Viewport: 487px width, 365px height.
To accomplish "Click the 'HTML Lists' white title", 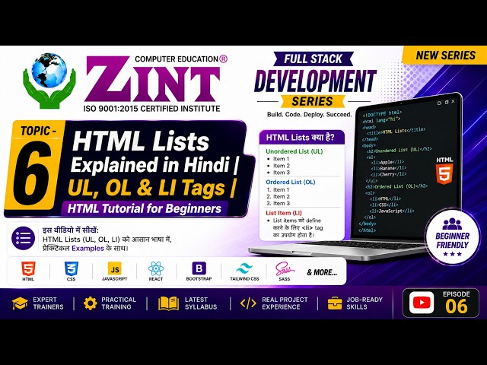I will (x=141, y=141).
